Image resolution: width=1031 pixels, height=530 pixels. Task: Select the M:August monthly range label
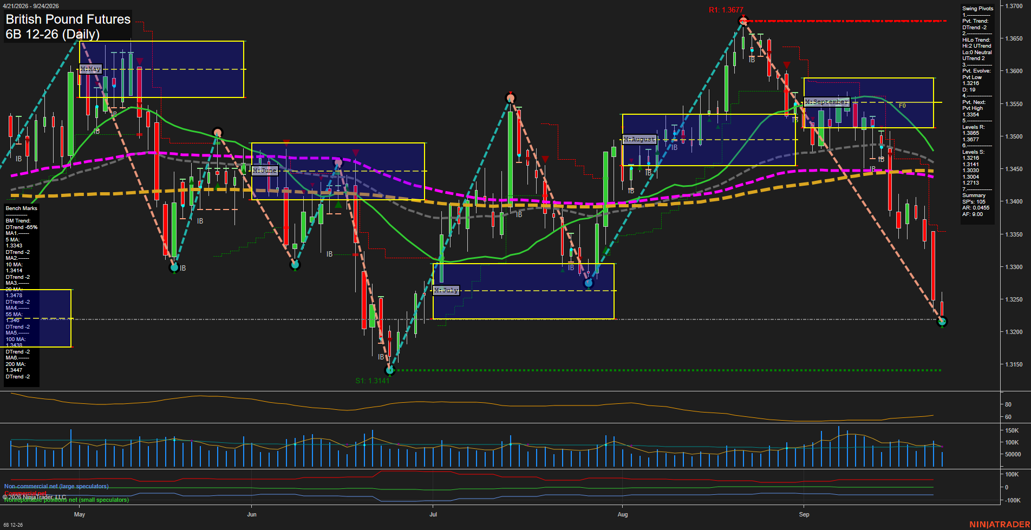coord(640,140)
